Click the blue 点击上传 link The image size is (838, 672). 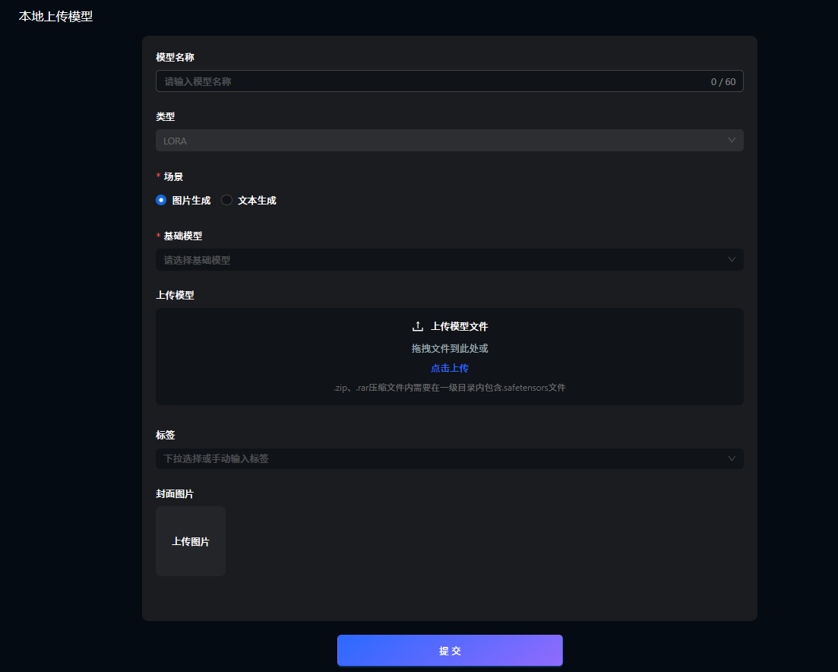coord(450,368)
